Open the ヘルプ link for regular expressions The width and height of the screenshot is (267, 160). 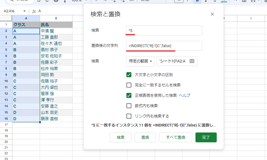click(185, 95)
